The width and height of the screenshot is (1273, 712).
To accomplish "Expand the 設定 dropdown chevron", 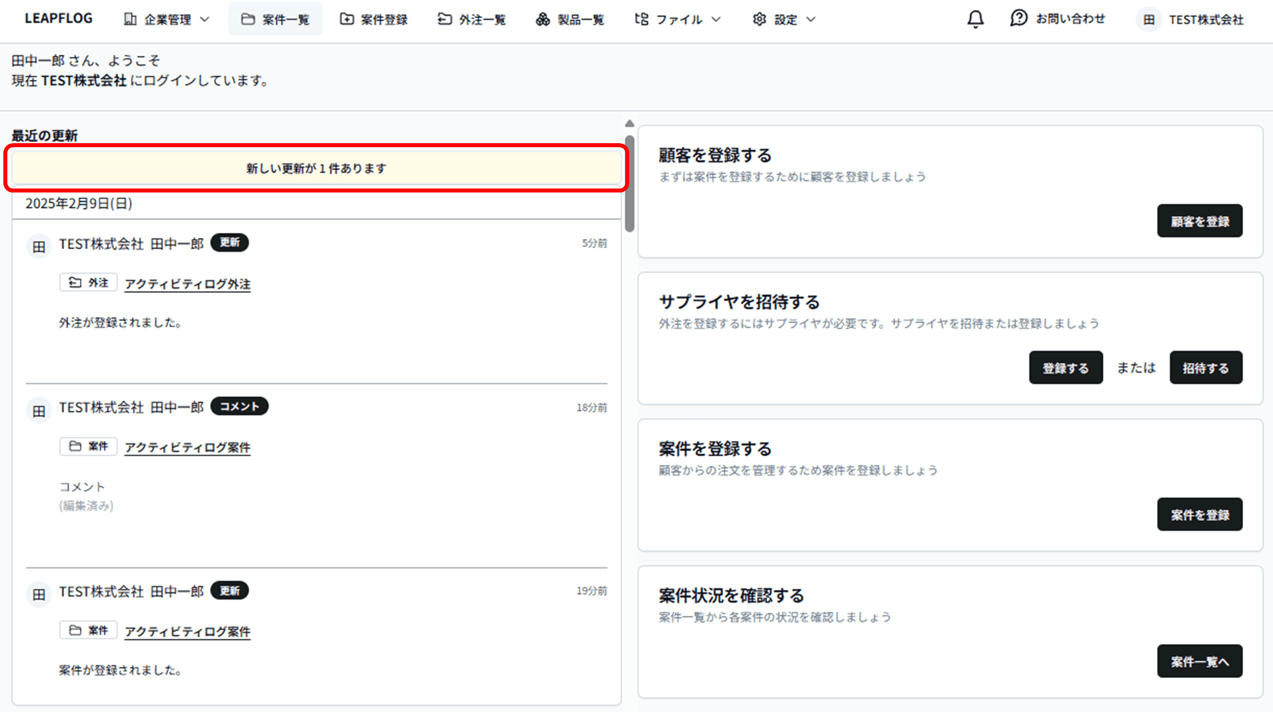I will coord(811,20).
